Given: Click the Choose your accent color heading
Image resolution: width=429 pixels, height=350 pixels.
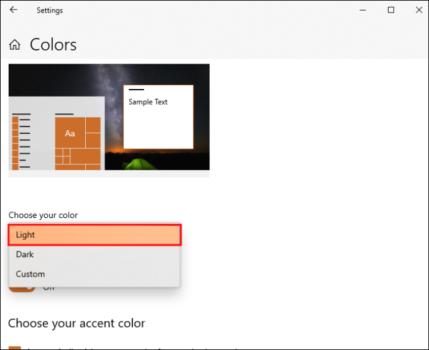Looking at the screenshot, I should 76,323.
